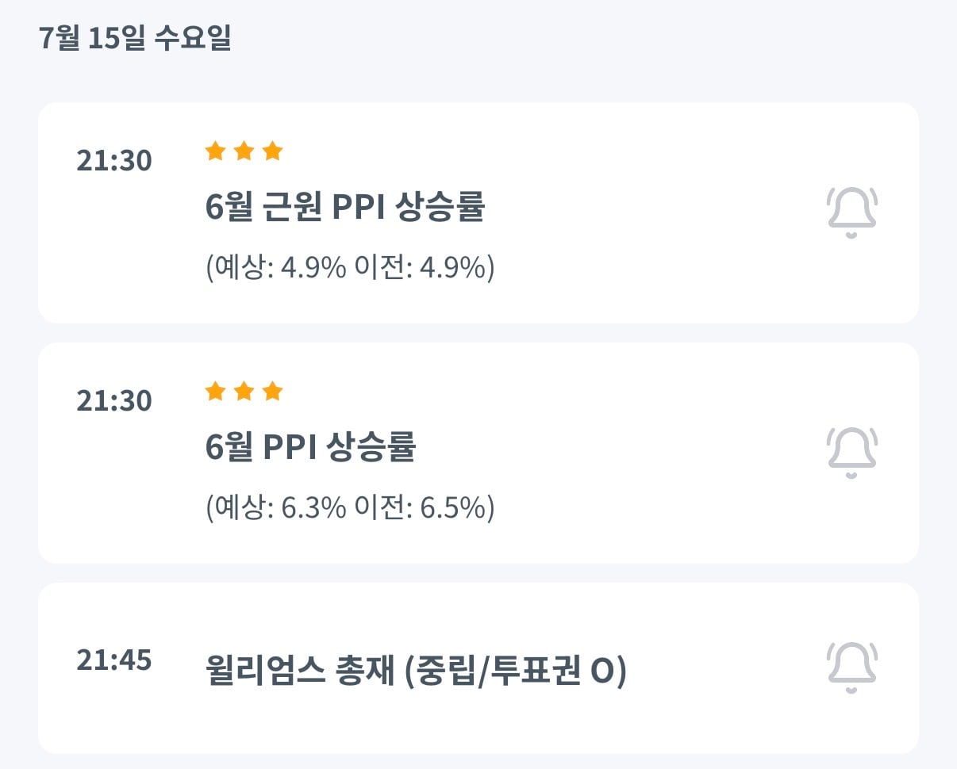The image size is (957, 769).
Task: Toggle notification bell for 윌리엄스 총재 event
Action: (x=851, y=668)
